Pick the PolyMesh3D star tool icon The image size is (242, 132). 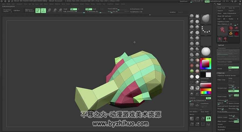coord(236,28)
